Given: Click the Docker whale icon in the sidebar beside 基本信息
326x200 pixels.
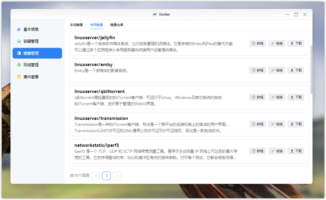Looking at the screenshot, I should (x=19, y=30).
